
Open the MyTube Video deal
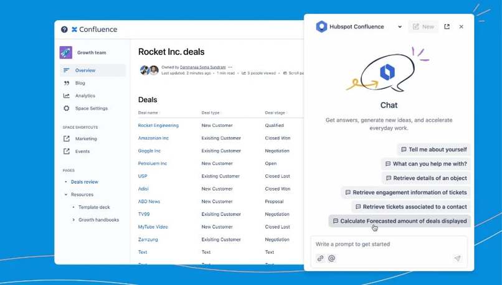coord(153,227)
